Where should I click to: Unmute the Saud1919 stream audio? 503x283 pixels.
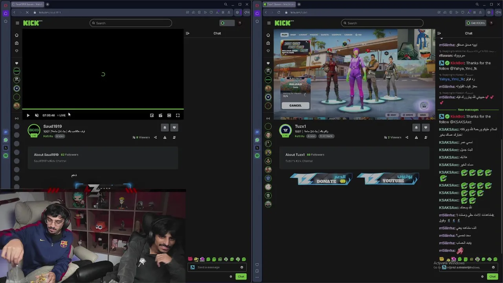pyautogui.click(x=37, y=115)
